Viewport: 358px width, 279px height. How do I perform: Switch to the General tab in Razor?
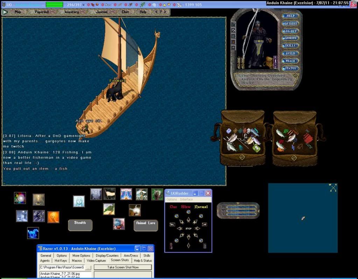tap(45, 256)
